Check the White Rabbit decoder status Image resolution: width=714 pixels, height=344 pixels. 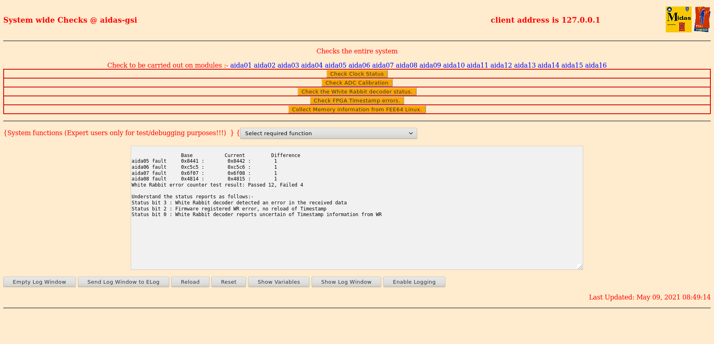pyautogui.click(x=357, y=92)
